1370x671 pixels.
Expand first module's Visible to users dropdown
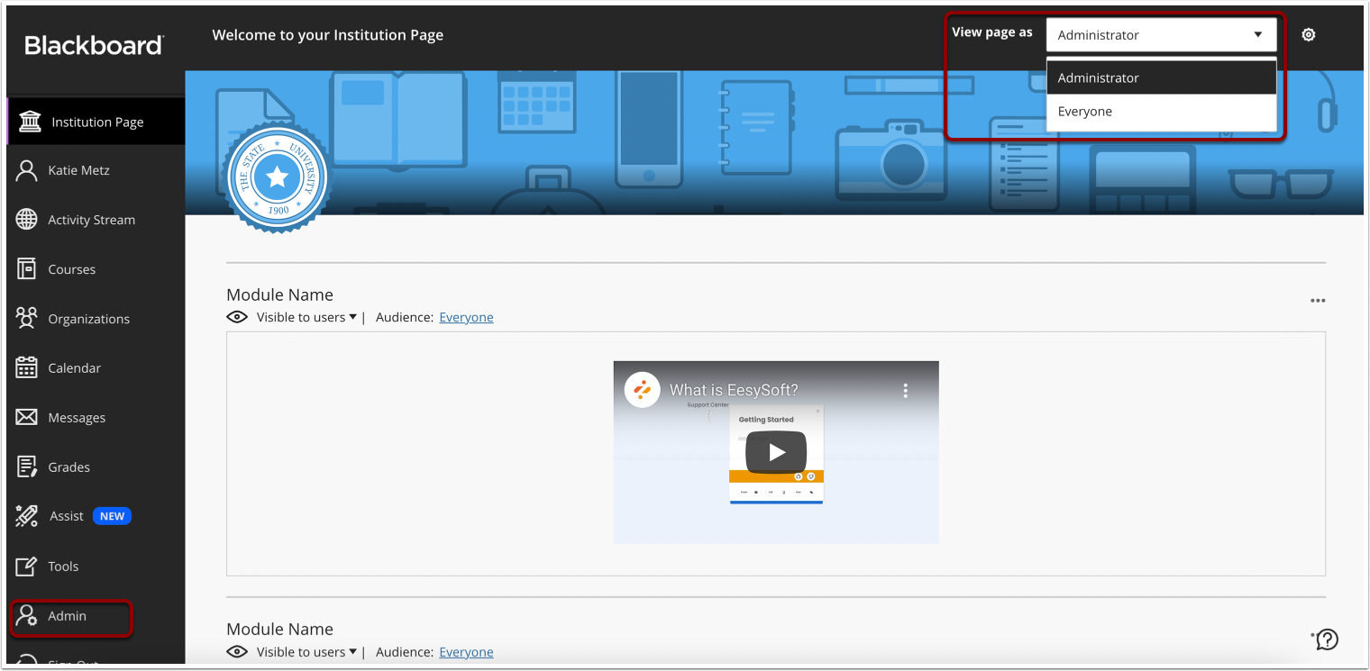click(x=306, y=317)
